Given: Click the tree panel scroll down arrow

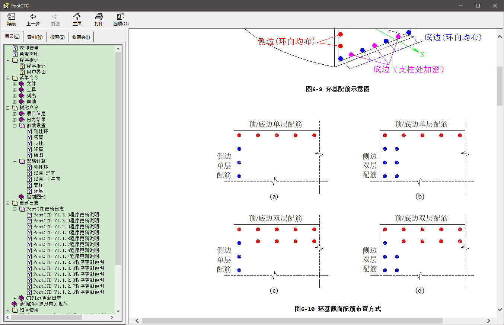Looking at the screenshot, I should click(x=118, y=311).
